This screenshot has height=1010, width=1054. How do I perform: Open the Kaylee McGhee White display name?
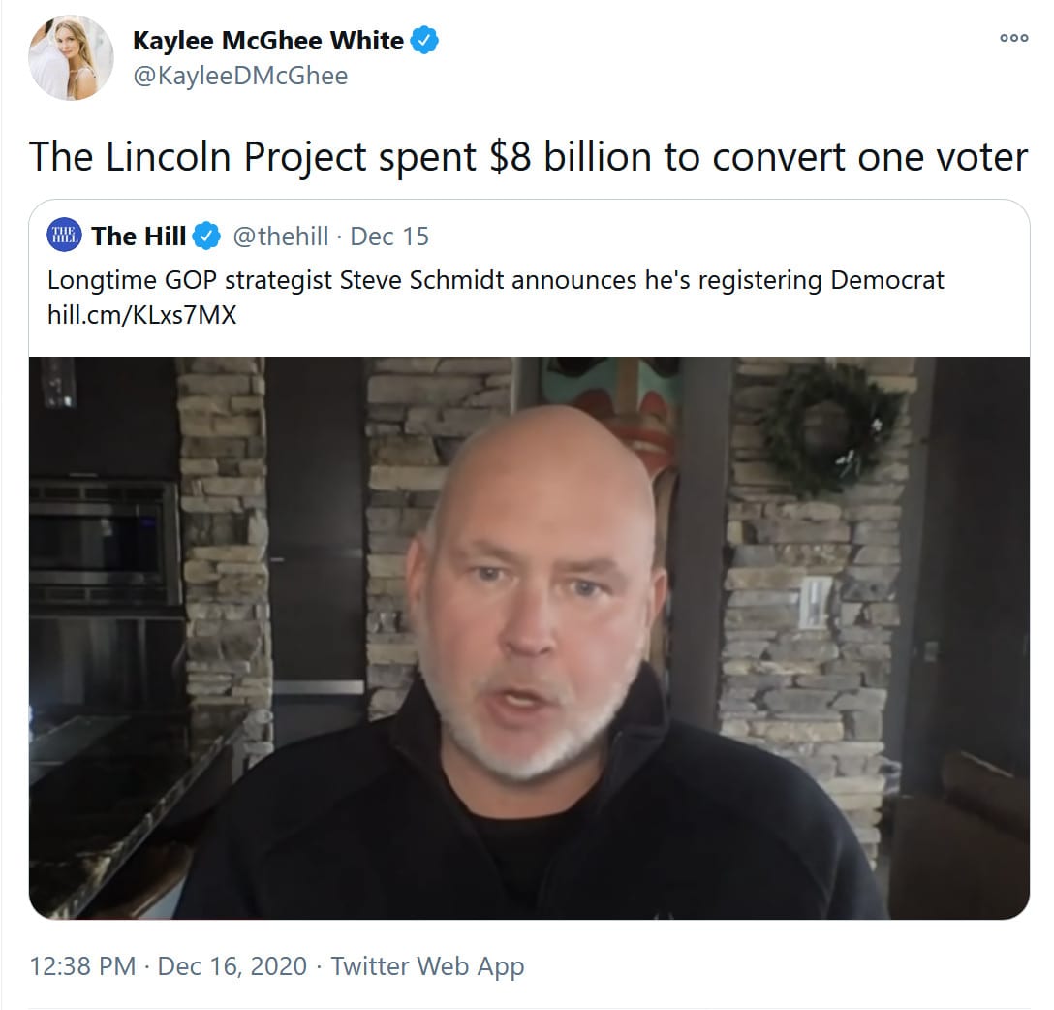(x=268, y=41)
